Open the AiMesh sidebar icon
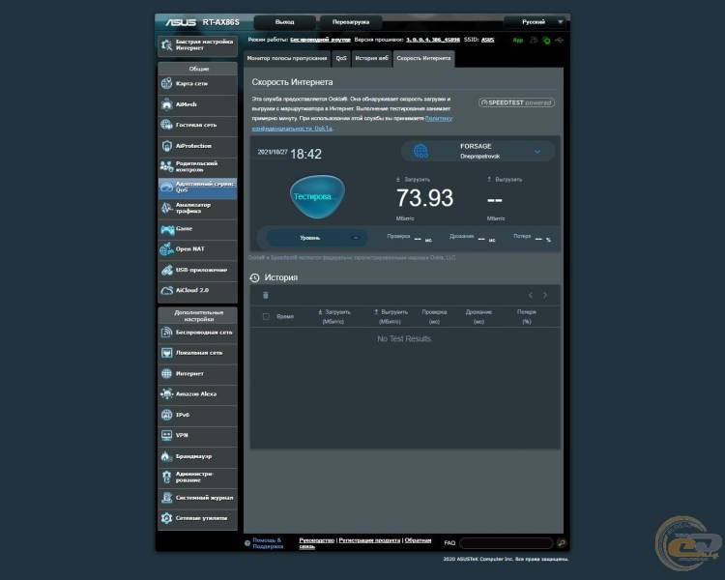 [x=166, y=104]
